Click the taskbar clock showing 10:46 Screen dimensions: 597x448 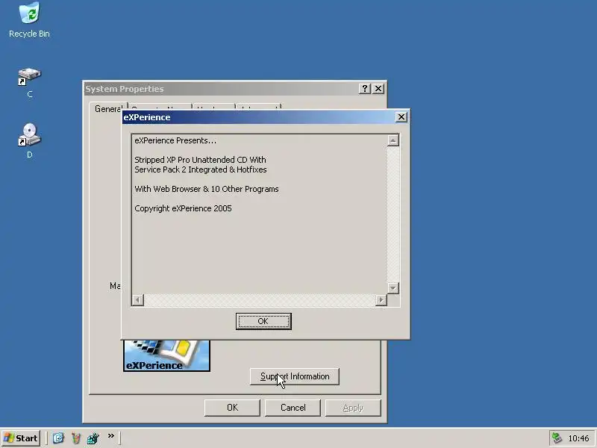[578, 438]
